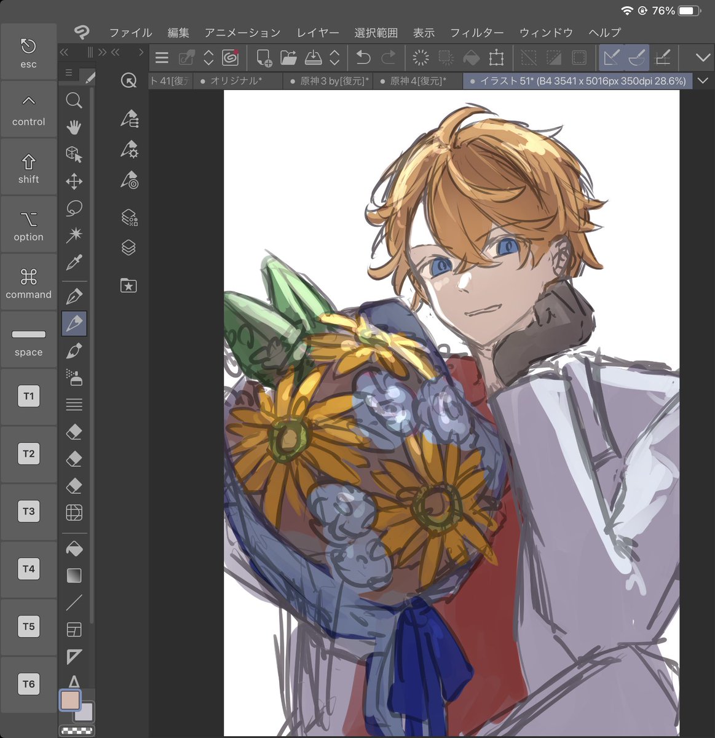Expand palette dock with single right arrow
This screenshot has width=715, height=738.
[x=141, y=52]
